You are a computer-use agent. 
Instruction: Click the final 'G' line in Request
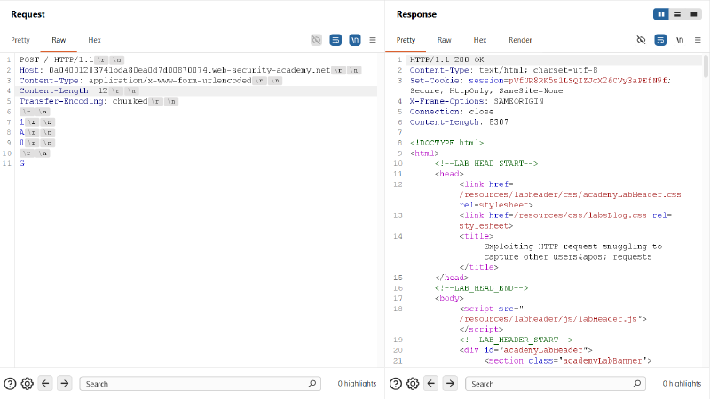21,163
